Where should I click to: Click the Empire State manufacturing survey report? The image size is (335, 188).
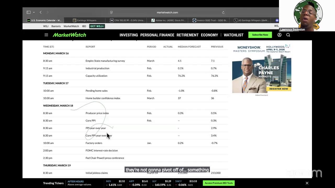click(105, 61)
